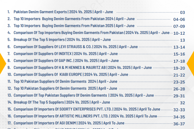This screenshot has width=194, height=129.
Task: Open Top 10 Pakistan Suppliers 2025 entry
Action: tap(65, 89)
